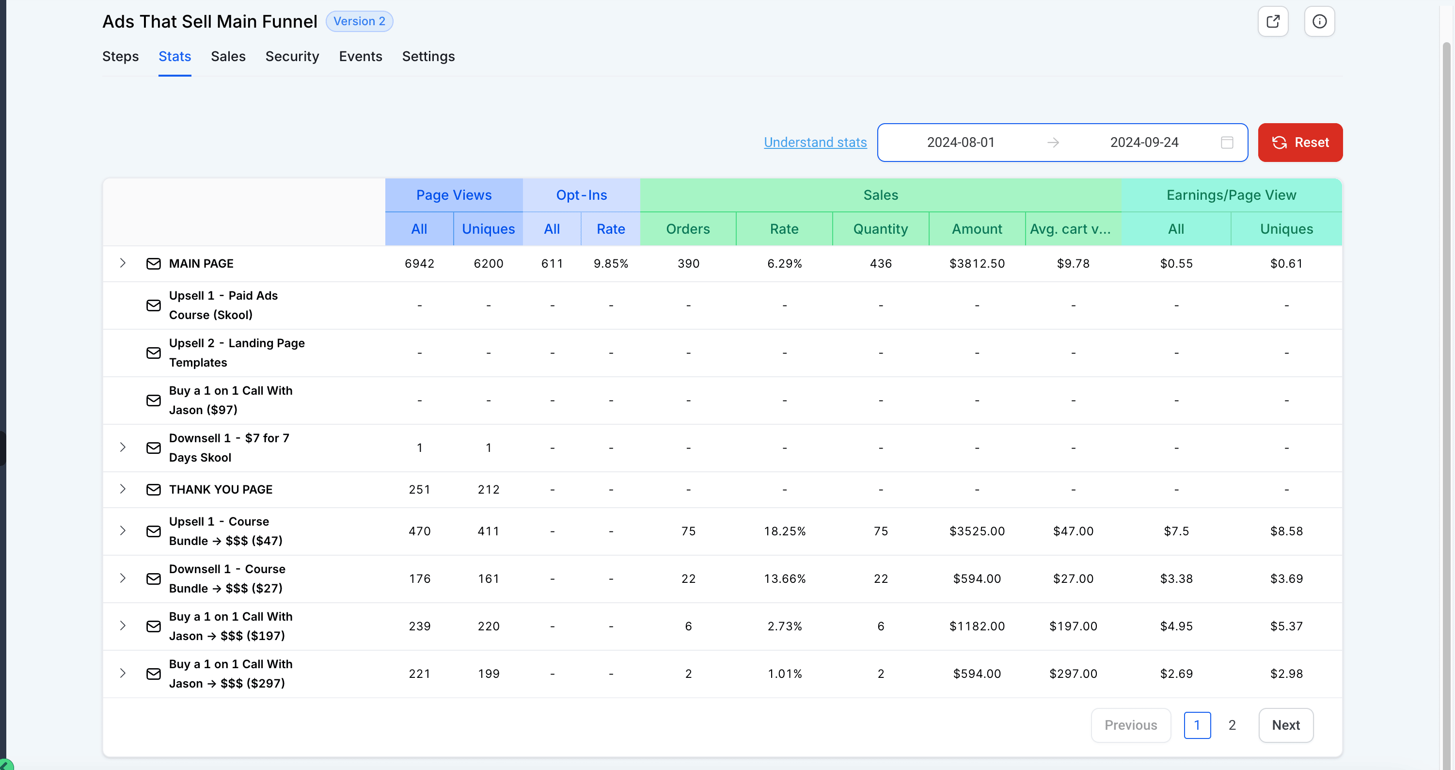Expand Downsell 1 $7 for 7 Days Skool row

click(x=123, y=448)
